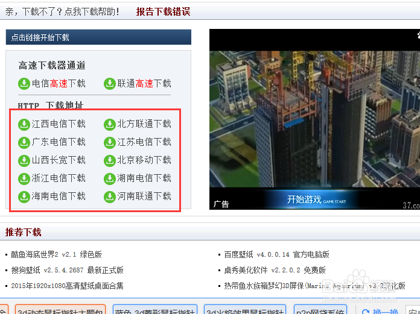Click 3d火焰效果鼠标指针 tag
420x314 pixels.
(x=245, y=310)
